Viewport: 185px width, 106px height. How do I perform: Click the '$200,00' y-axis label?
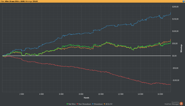tap(175, 7)
